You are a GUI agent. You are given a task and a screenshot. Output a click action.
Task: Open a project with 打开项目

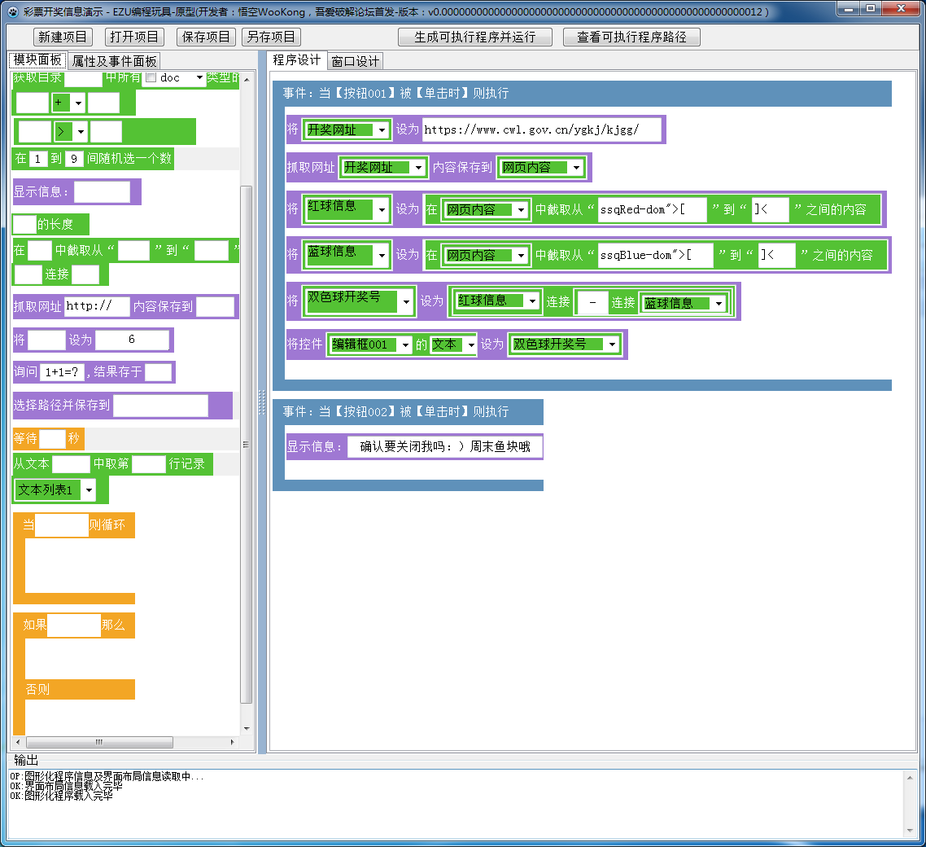pyautogui.click(x=134, y=37)
